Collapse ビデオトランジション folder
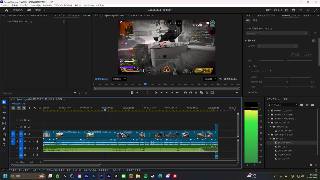Screen dimensions: 320x180 coord(269,135)
